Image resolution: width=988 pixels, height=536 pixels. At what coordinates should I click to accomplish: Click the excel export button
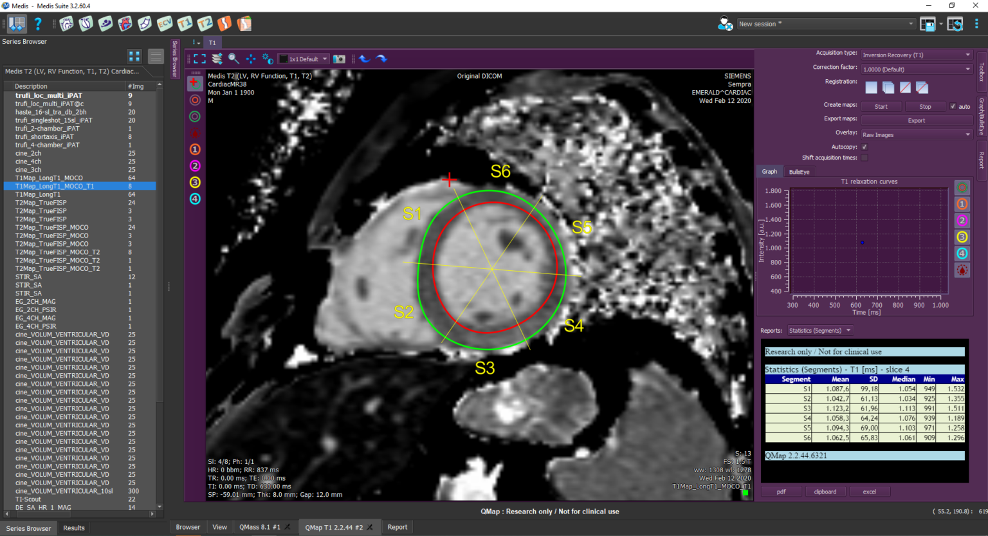click(869, 492)
